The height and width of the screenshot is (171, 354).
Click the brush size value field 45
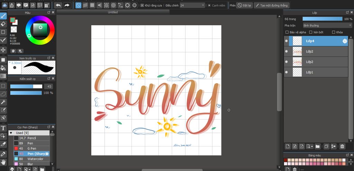(x=48, y=86)
